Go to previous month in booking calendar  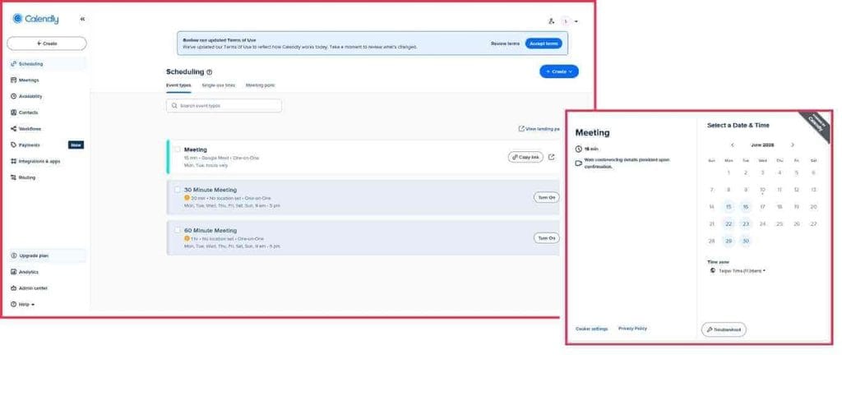(732, 145)
